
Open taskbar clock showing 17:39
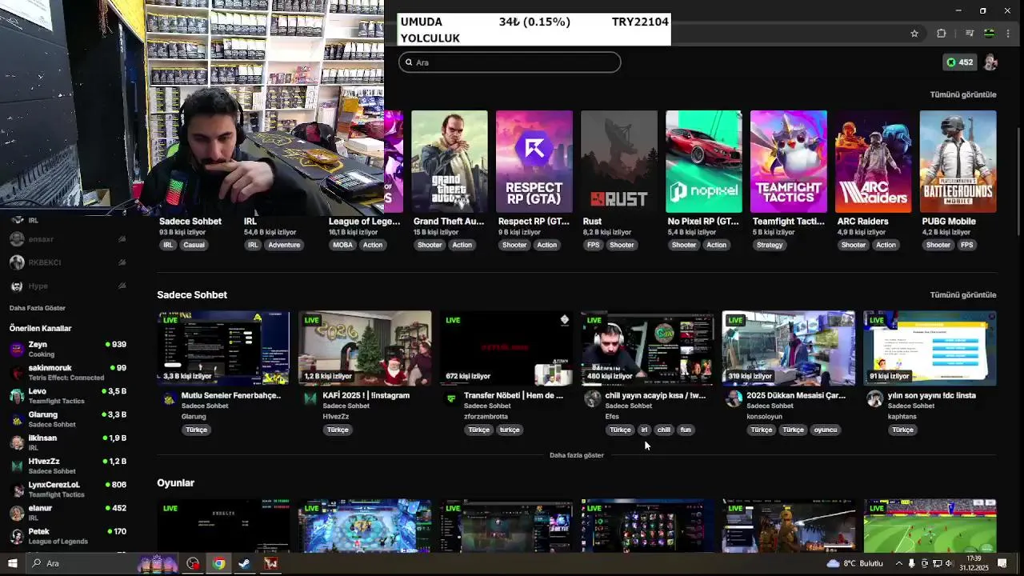tap(974, 563)
